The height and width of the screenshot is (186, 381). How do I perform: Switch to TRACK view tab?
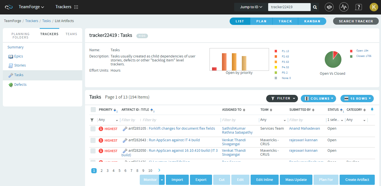[285, 21]
